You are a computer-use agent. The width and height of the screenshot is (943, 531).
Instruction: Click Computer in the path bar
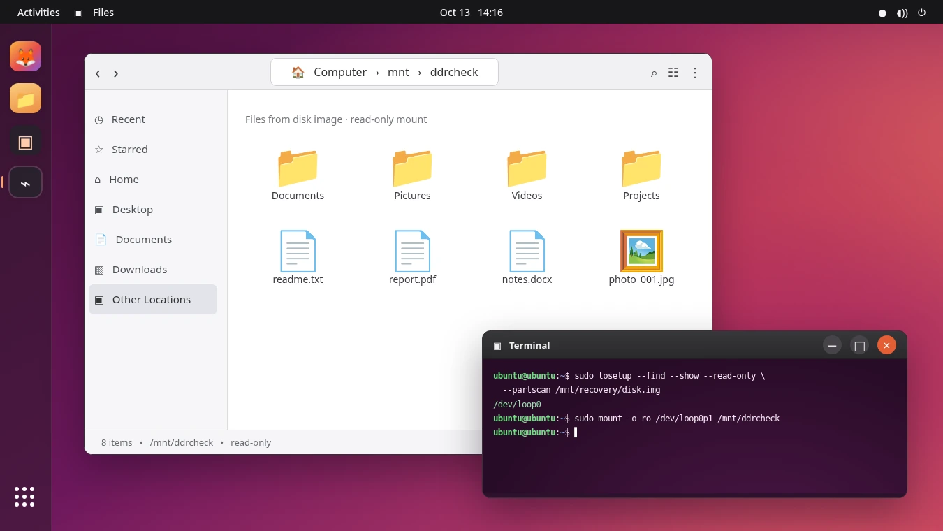(x=339, y=72)
